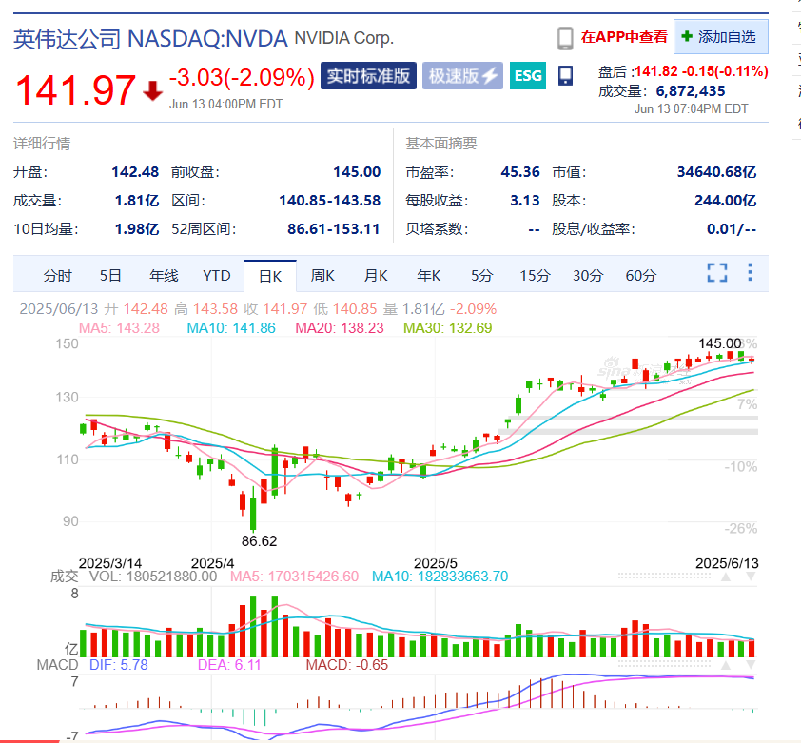Click the MACD: -0.65 indicator label
The height and width of the screenshot is (743, 801).
(347, 665)
